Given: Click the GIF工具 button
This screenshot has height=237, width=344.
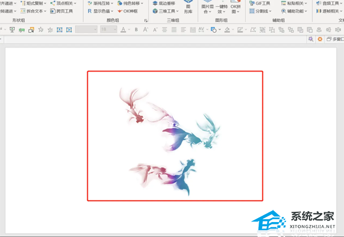Looking at the screenshot, I should (260, 3).
